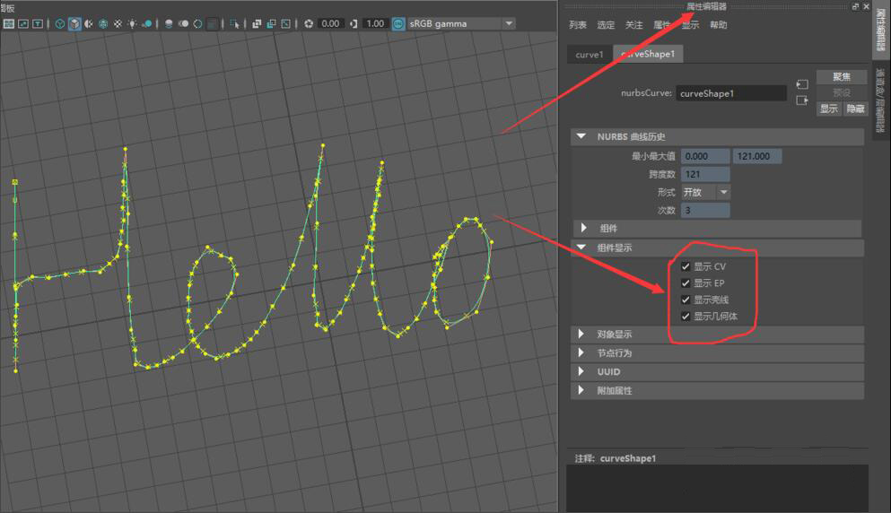
Task: Click the smooth shade all cube icon
Action: [74, 23]
